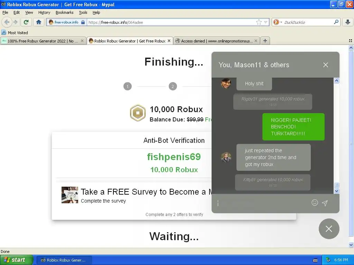Open the View menu
This screenshot has height=265, width=354.
29,12
